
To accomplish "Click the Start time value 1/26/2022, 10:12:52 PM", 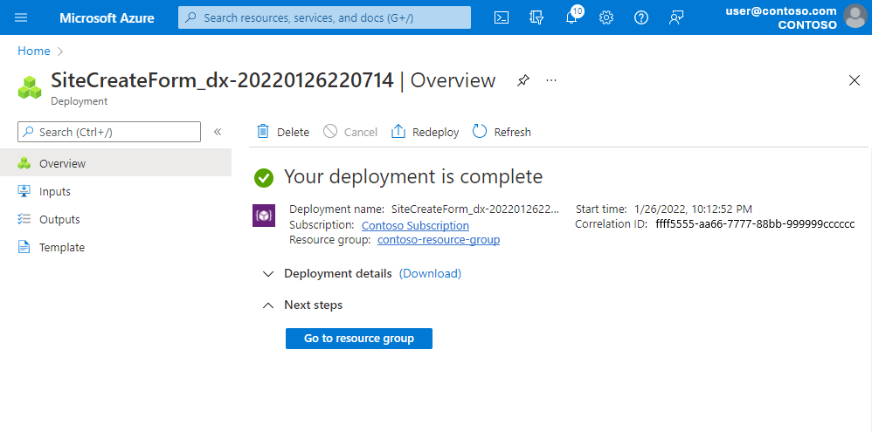I will pos(693,209).
